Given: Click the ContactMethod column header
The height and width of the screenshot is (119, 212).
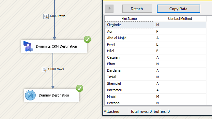Looking at the screenshot, I should (180, 19).
